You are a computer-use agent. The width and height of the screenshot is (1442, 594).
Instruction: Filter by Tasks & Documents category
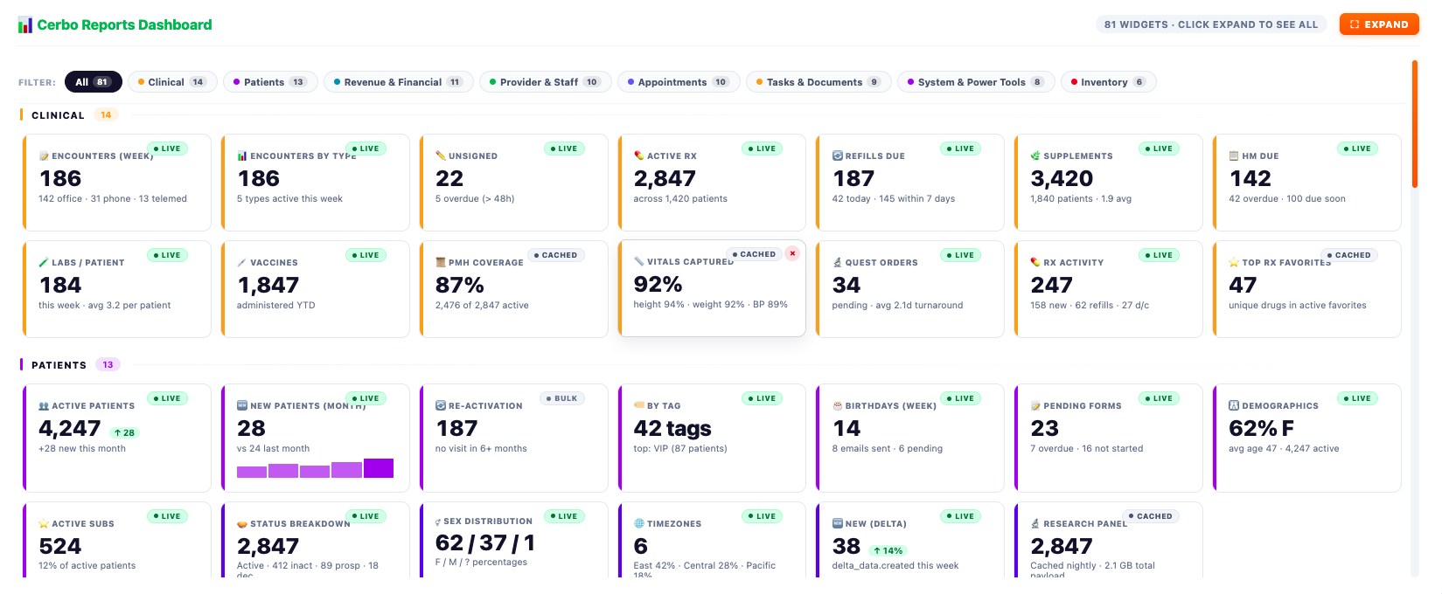tap(819, 82)
